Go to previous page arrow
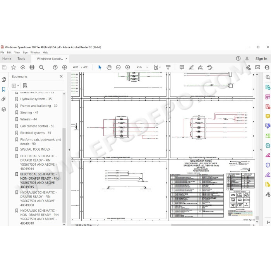The image size is (271, 271). (55, 67)
